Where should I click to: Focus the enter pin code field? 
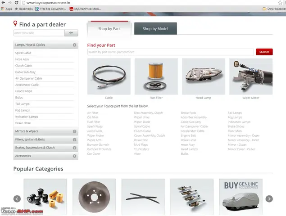click(39, 33)
